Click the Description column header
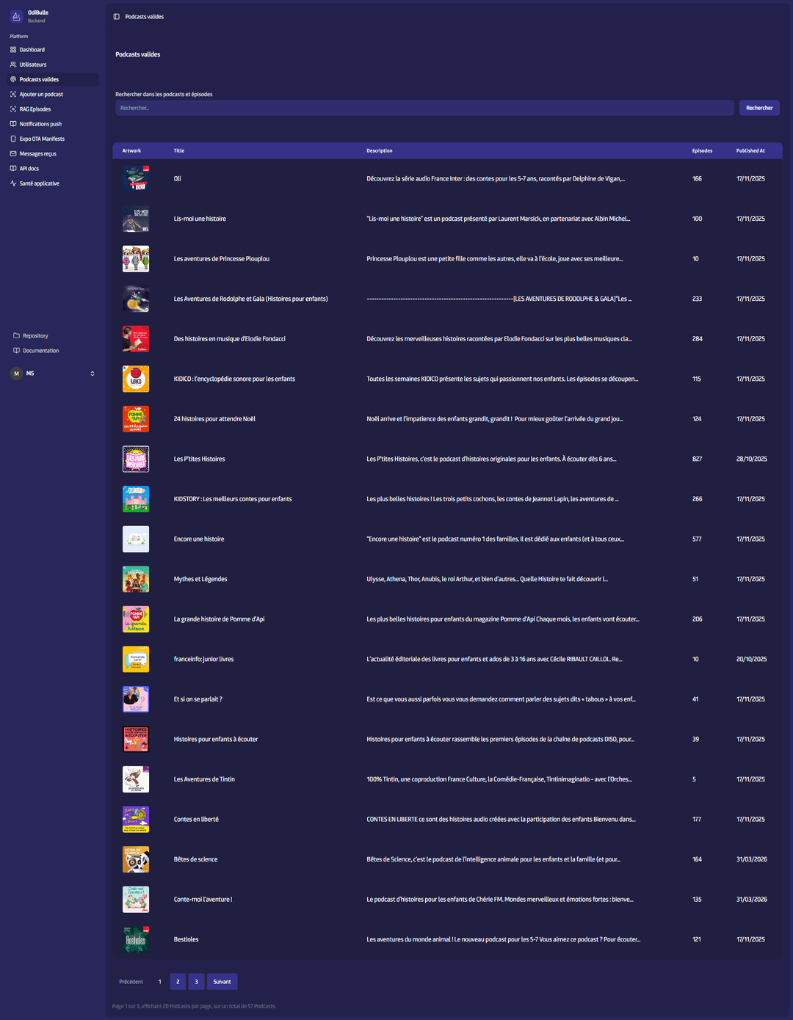Screen dimensions: 793x1020 380,150
